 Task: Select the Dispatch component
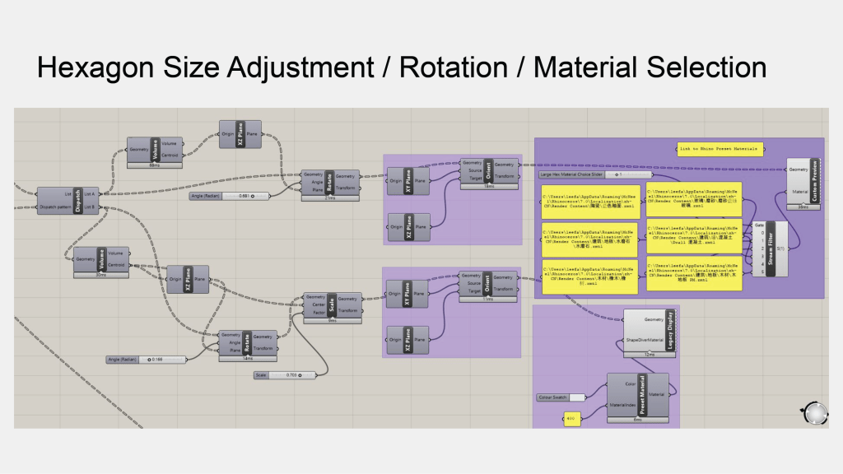[78, 201]
